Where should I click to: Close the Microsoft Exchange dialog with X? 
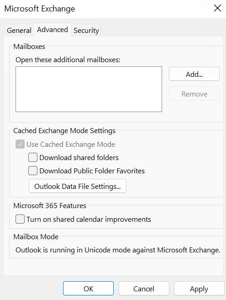coord(217,8)
